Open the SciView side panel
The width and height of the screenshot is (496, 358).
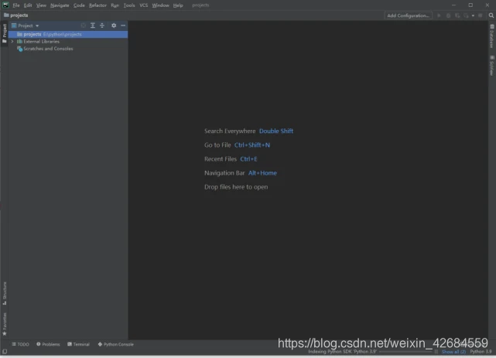(x=492, y=66)
